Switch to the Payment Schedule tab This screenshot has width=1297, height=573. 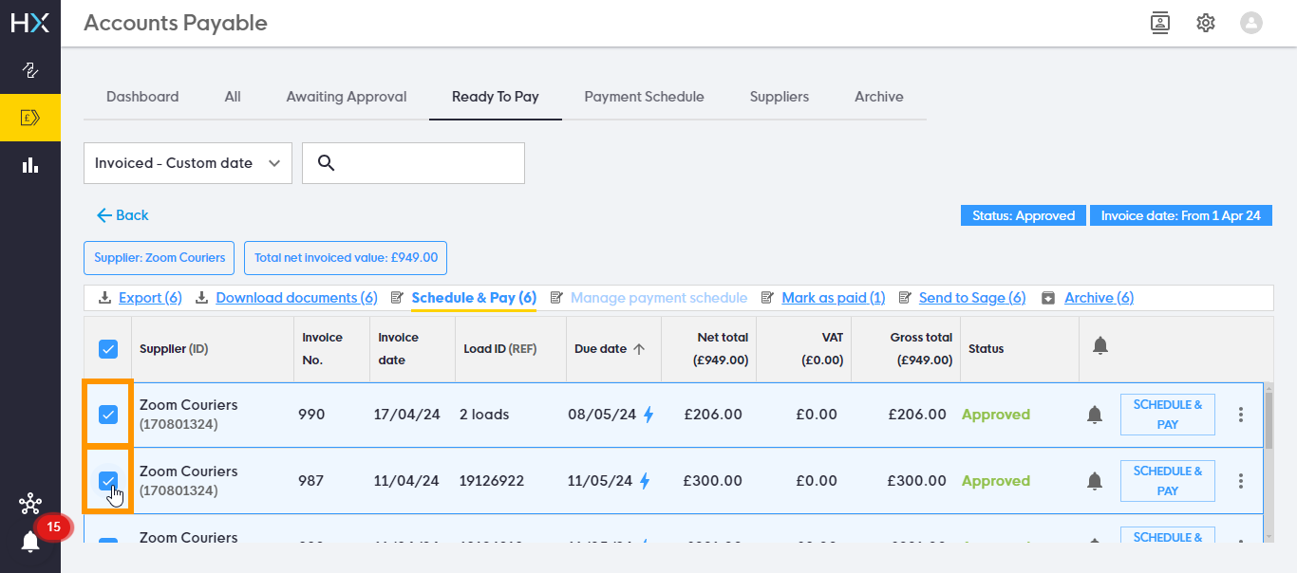[x=644, y=97]
